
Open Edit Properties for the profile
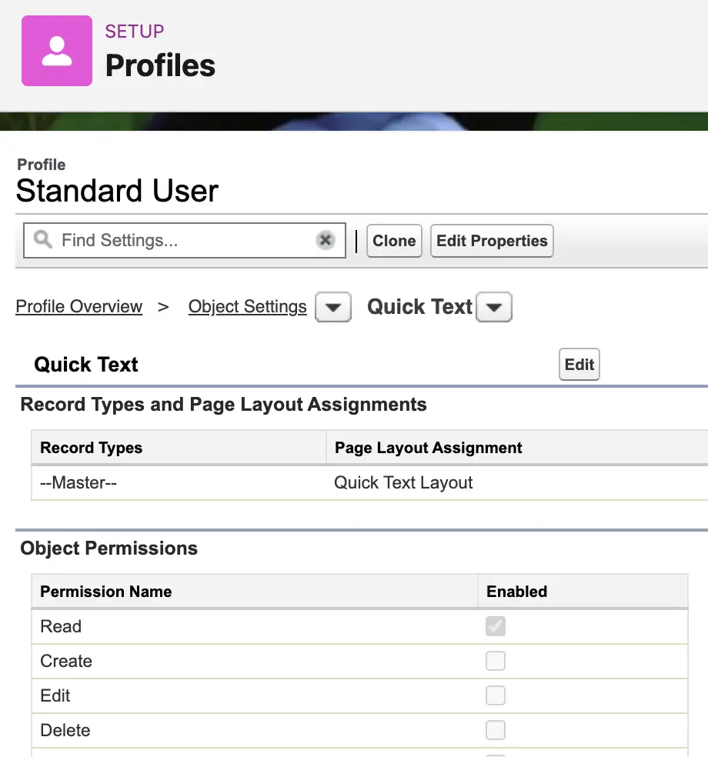tap(492, 241)
